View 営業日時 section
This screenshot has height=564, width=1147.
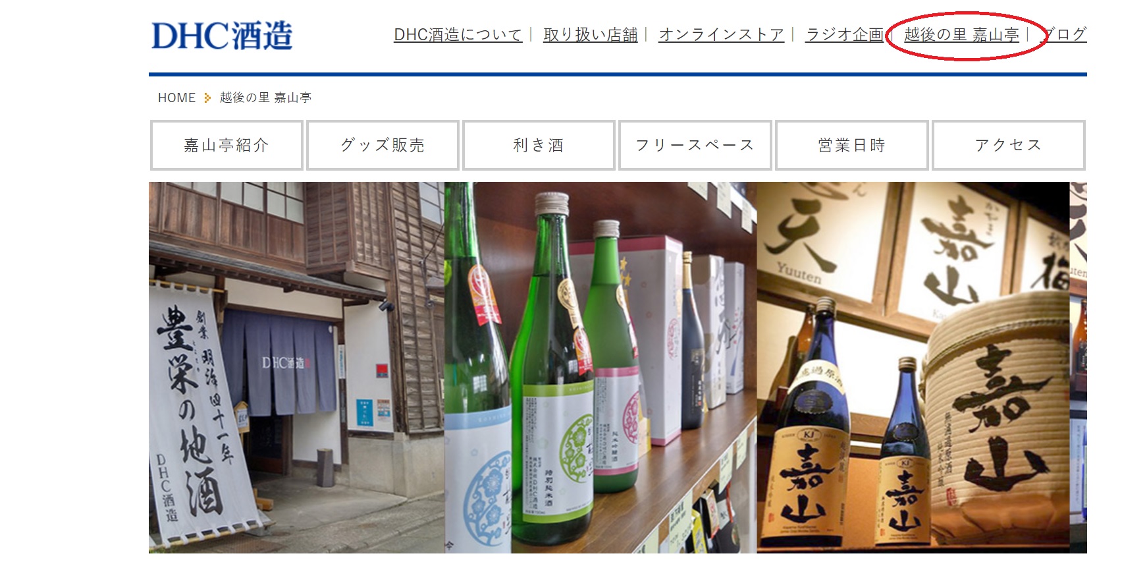coord(852,145)
